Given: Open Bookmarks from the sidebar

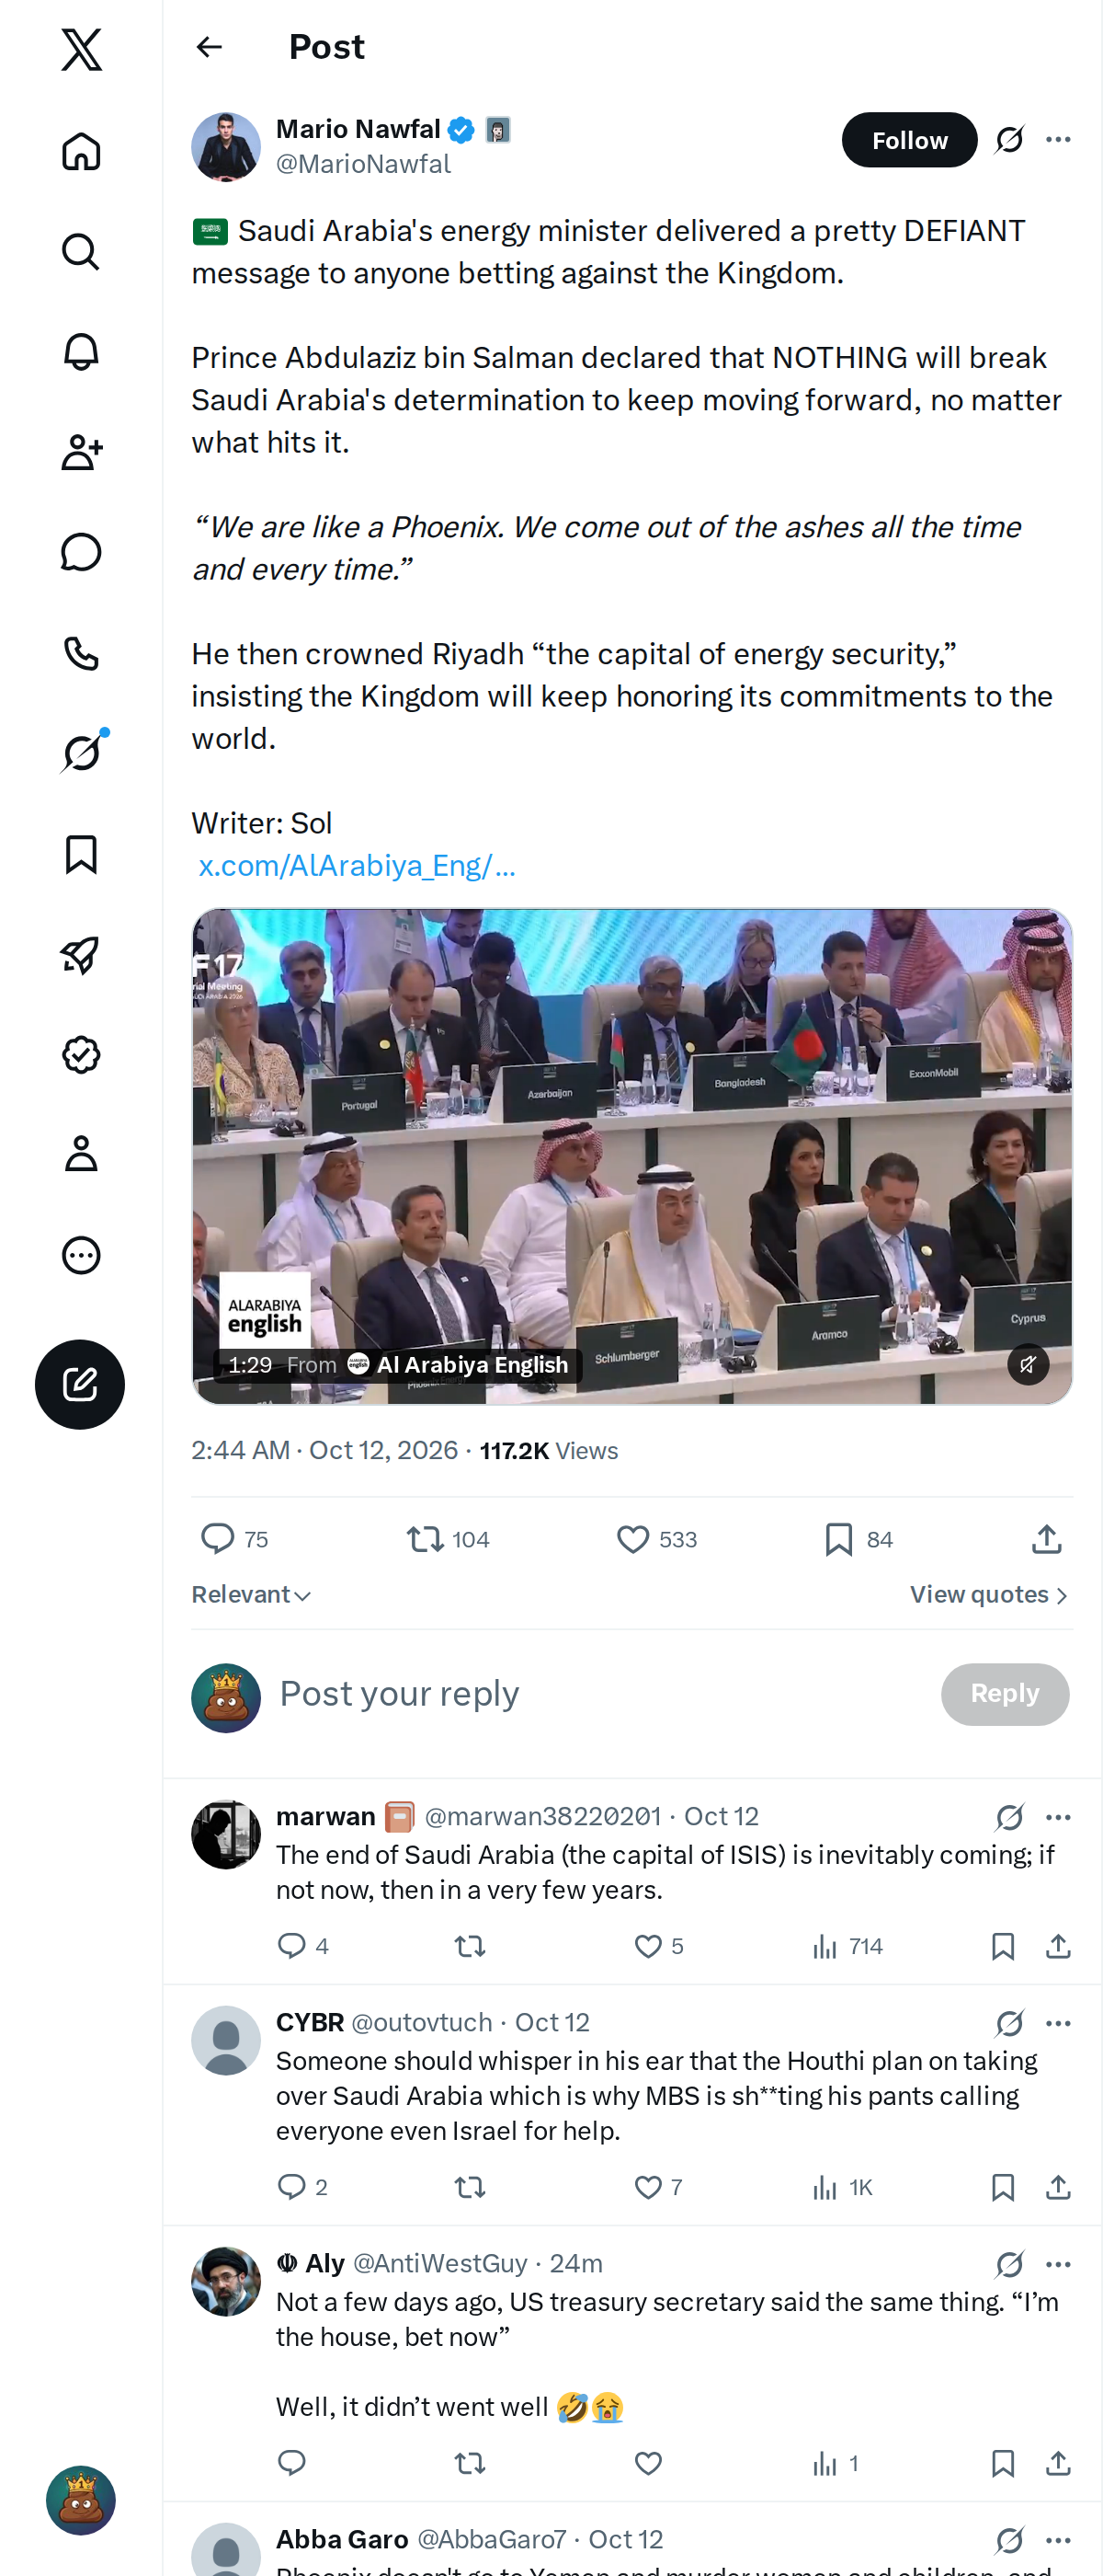Looking at the screenshot, I should [x=81, y=855].
